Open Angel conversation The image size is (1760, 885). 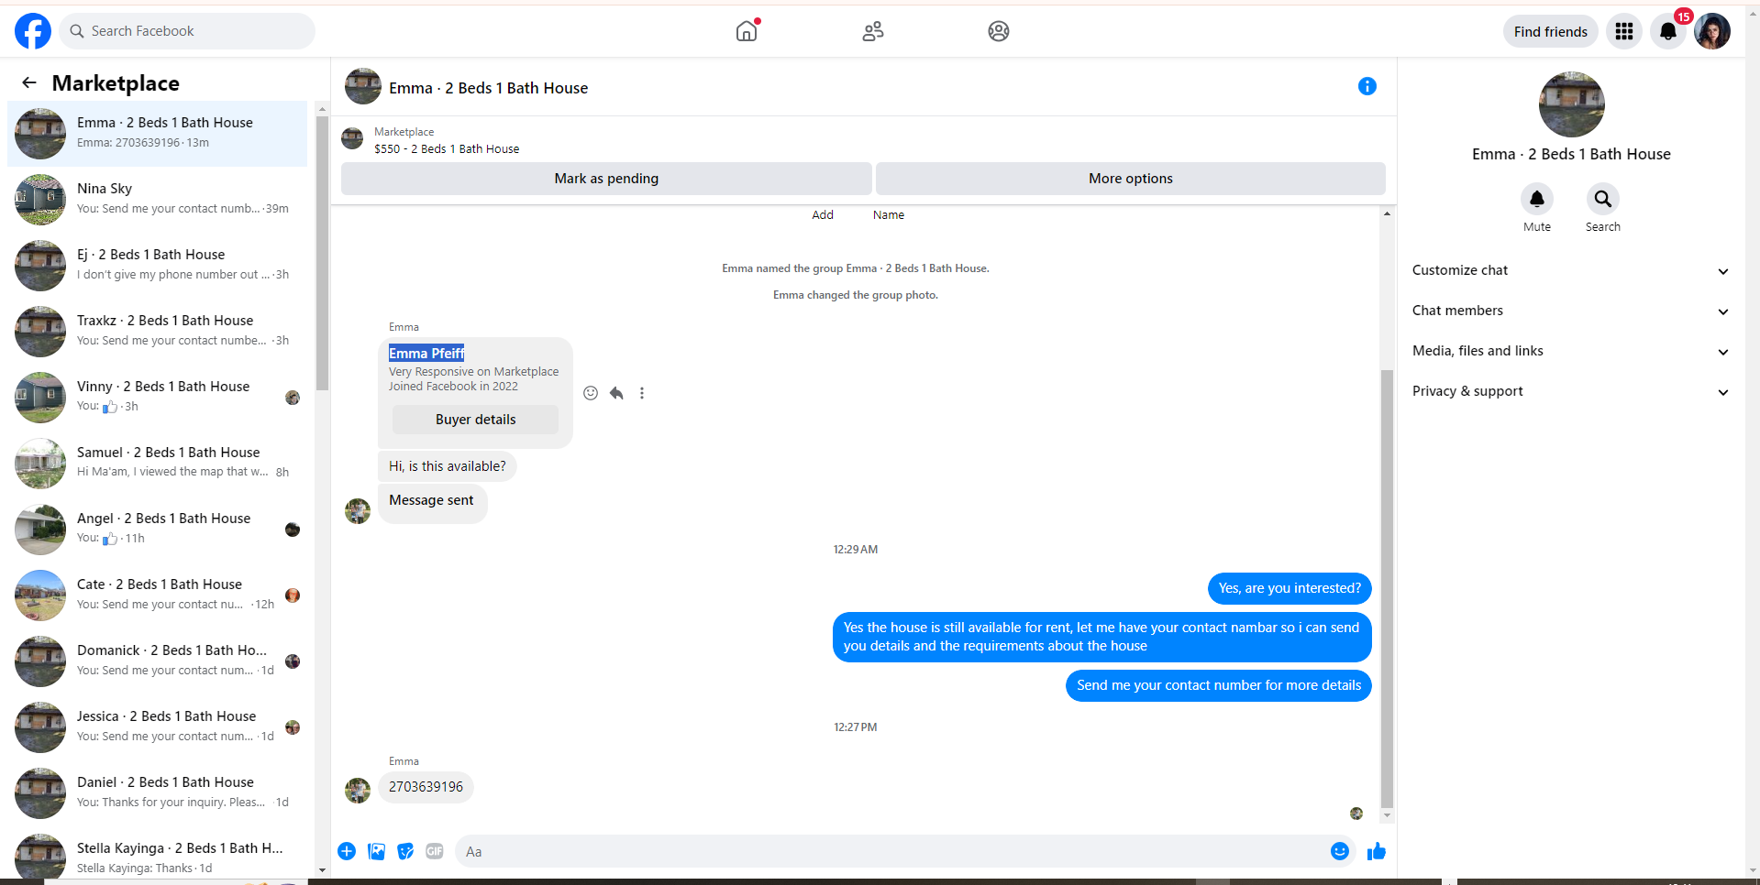coord(158,530)
